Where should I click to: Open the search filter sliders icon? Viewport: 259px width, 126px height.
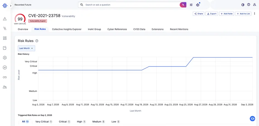[191, 5]
